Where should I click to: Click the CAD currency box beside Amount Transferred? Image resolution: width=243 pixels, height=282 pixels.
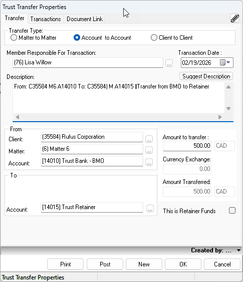point(224,192)
